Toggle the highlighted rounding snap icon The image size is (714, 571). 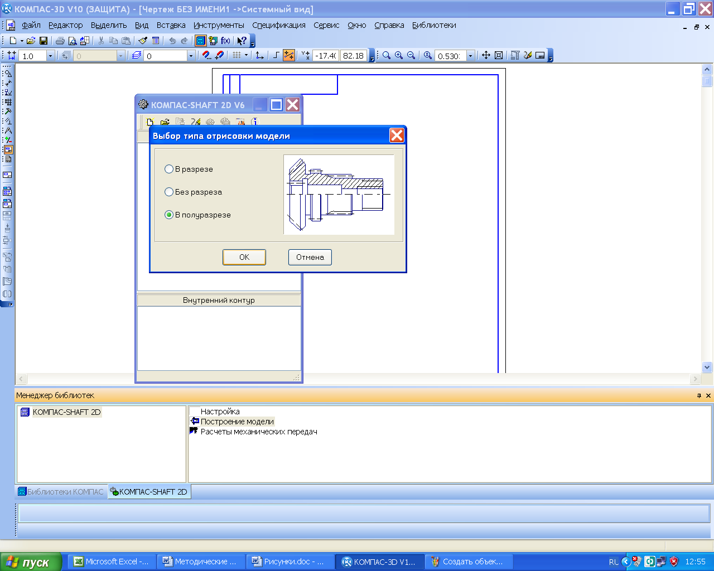click(289, 56)
